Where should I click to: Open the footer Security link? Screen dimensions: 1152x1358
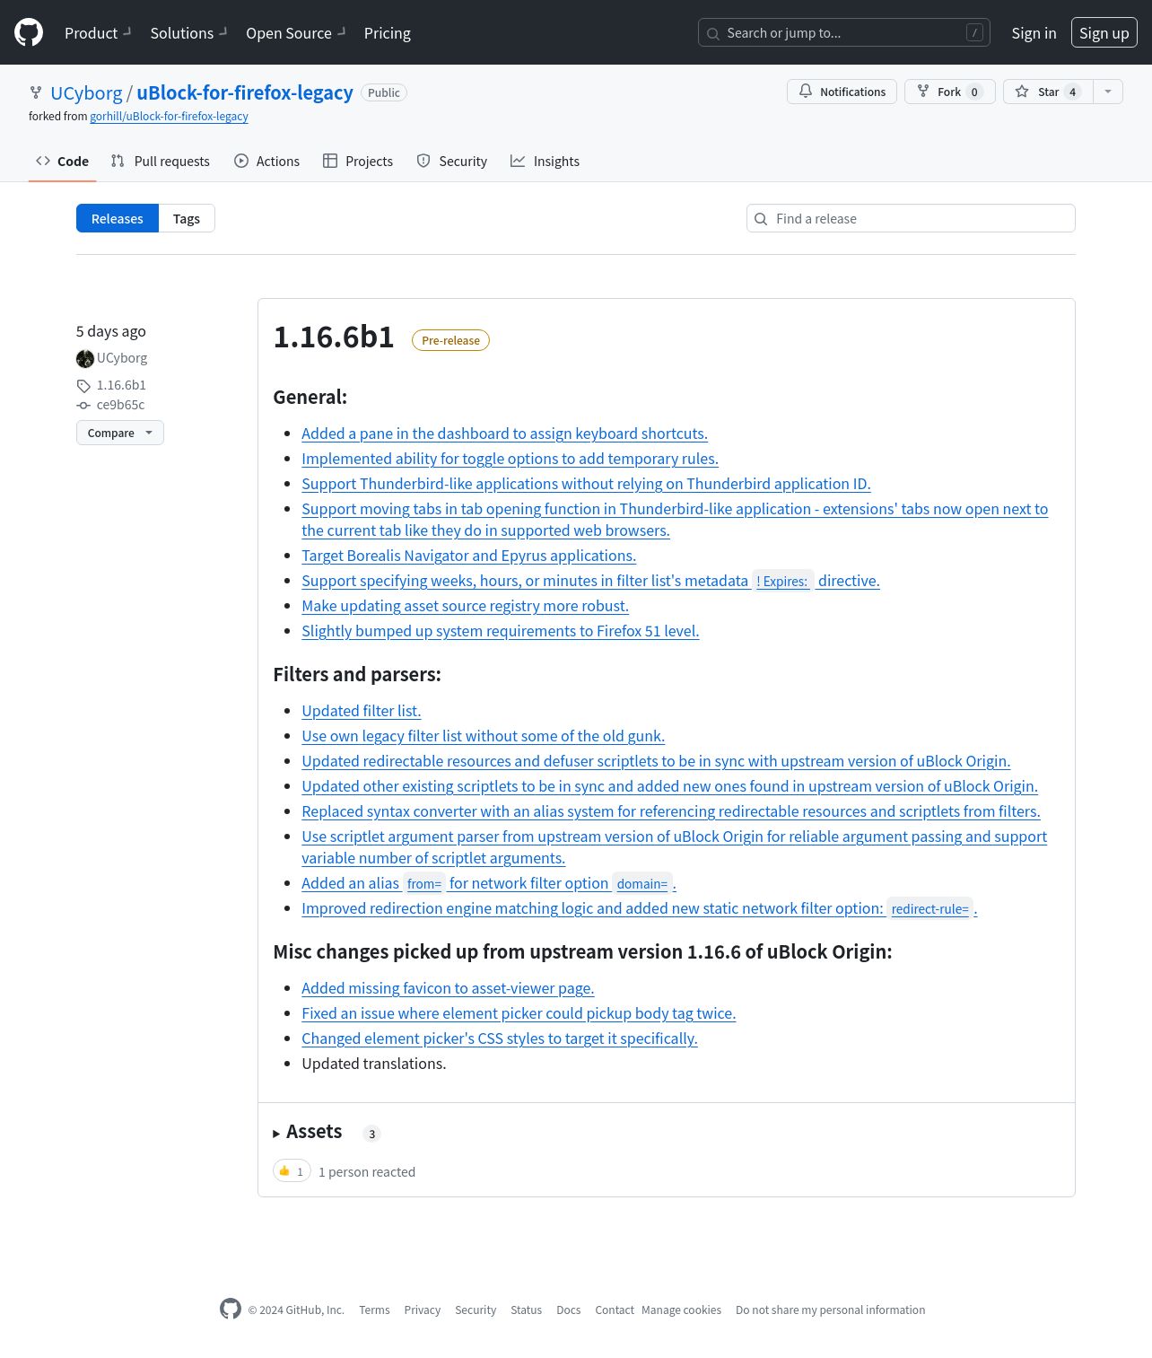476,1310
